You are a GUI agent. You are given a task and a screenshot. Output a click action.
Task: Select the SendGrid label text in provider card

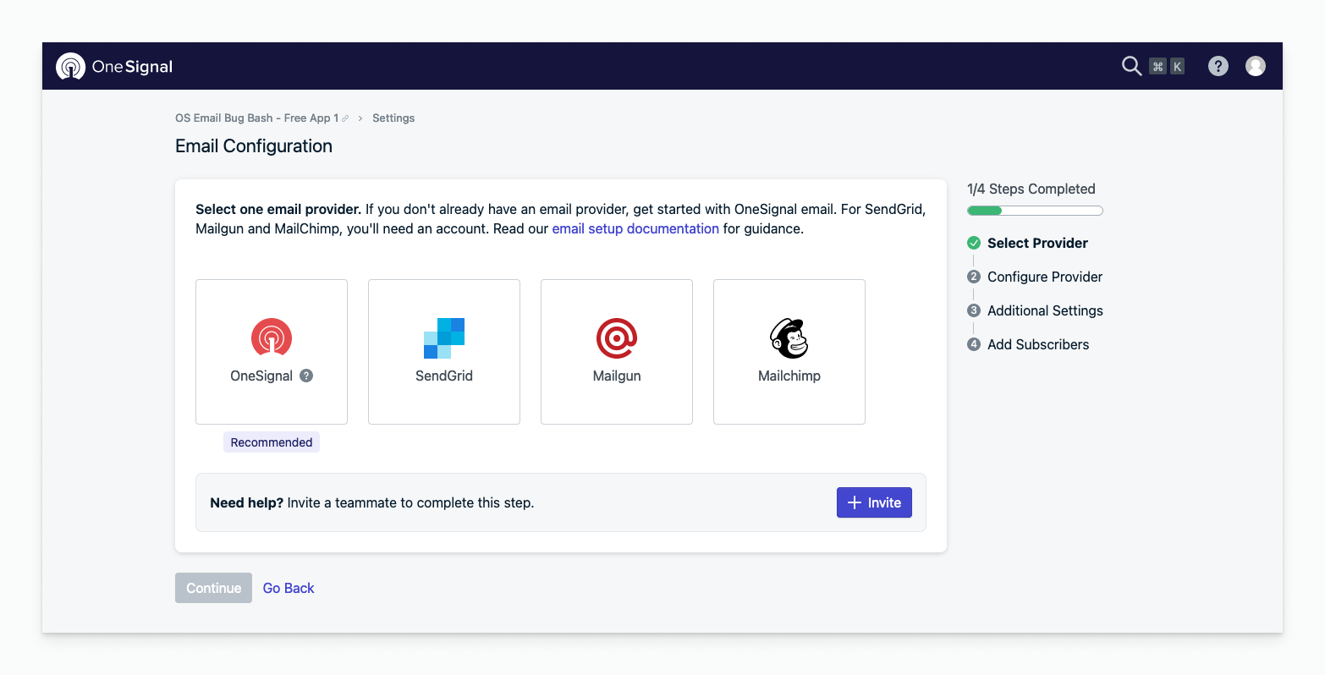point(444,376)
